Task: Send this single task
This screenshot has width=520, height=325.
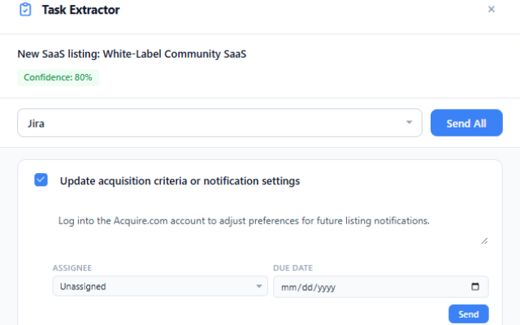Action: [468, 314]
